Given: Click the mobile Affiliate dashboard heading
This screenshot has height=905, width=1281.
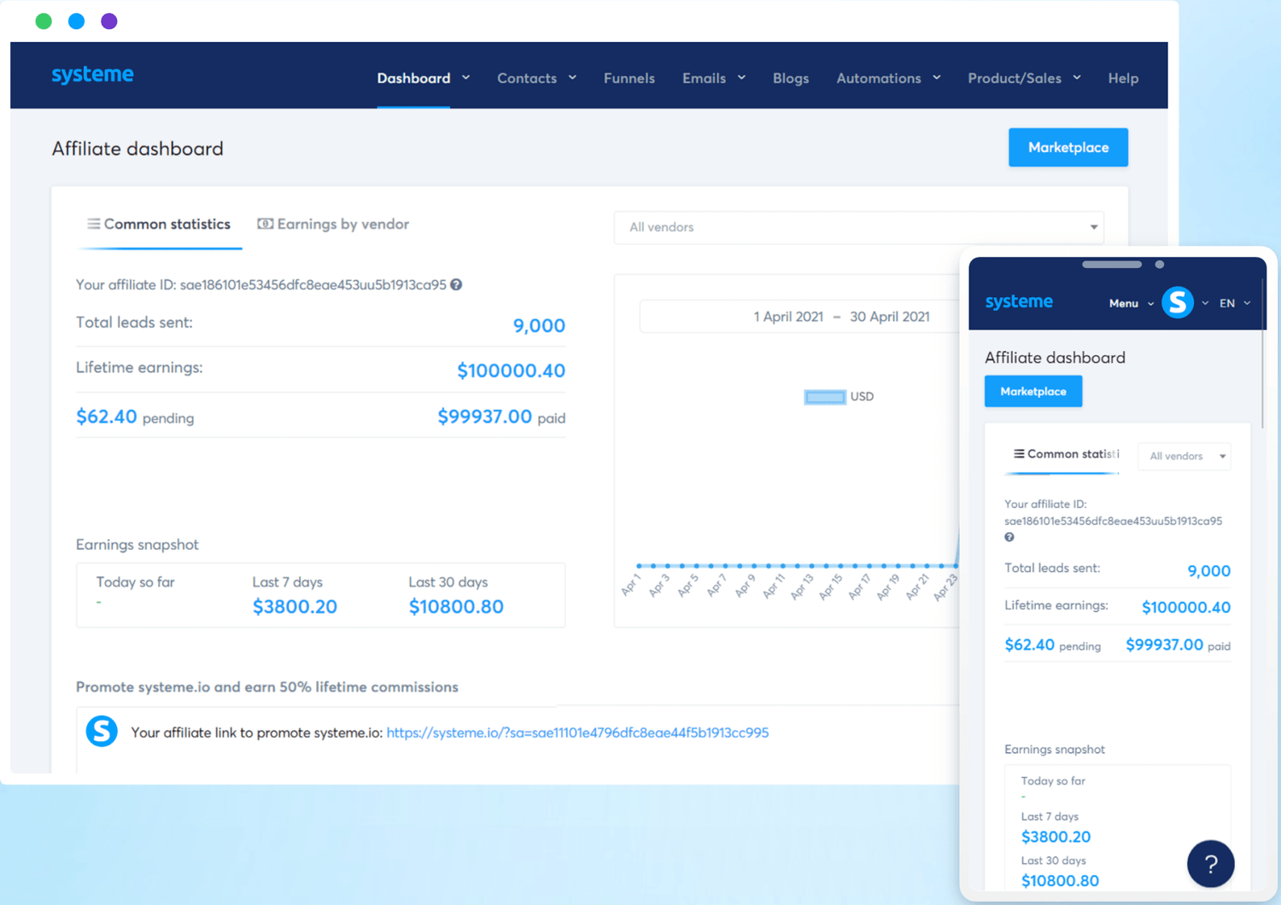Looking at the screenshot, I should (x=1056, y=358).
